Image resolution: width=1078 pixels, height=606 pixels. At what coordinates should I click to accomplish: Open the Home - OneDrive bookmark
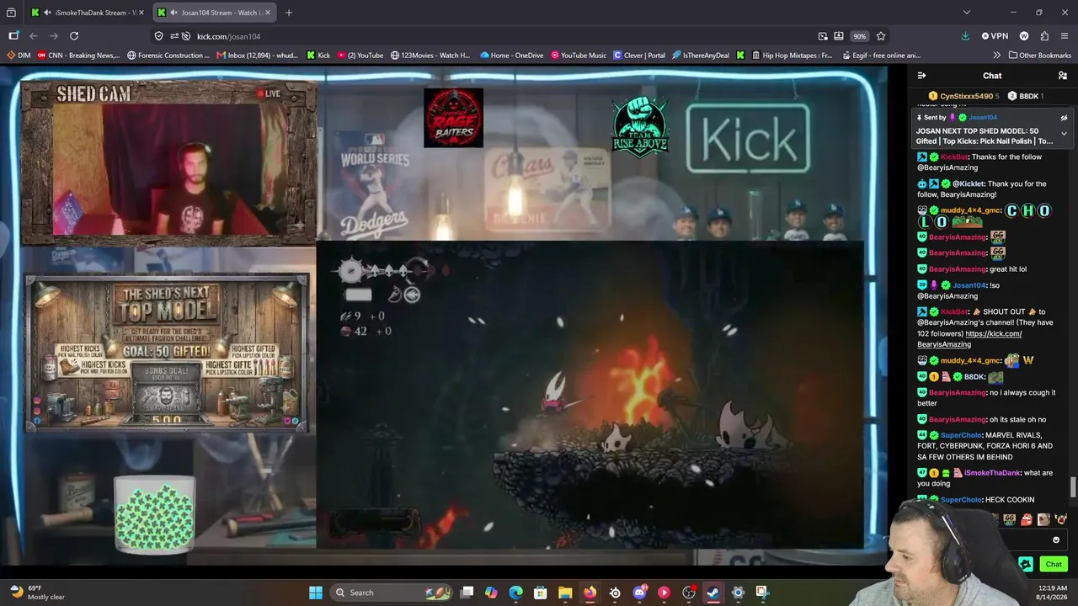point(511,56)
